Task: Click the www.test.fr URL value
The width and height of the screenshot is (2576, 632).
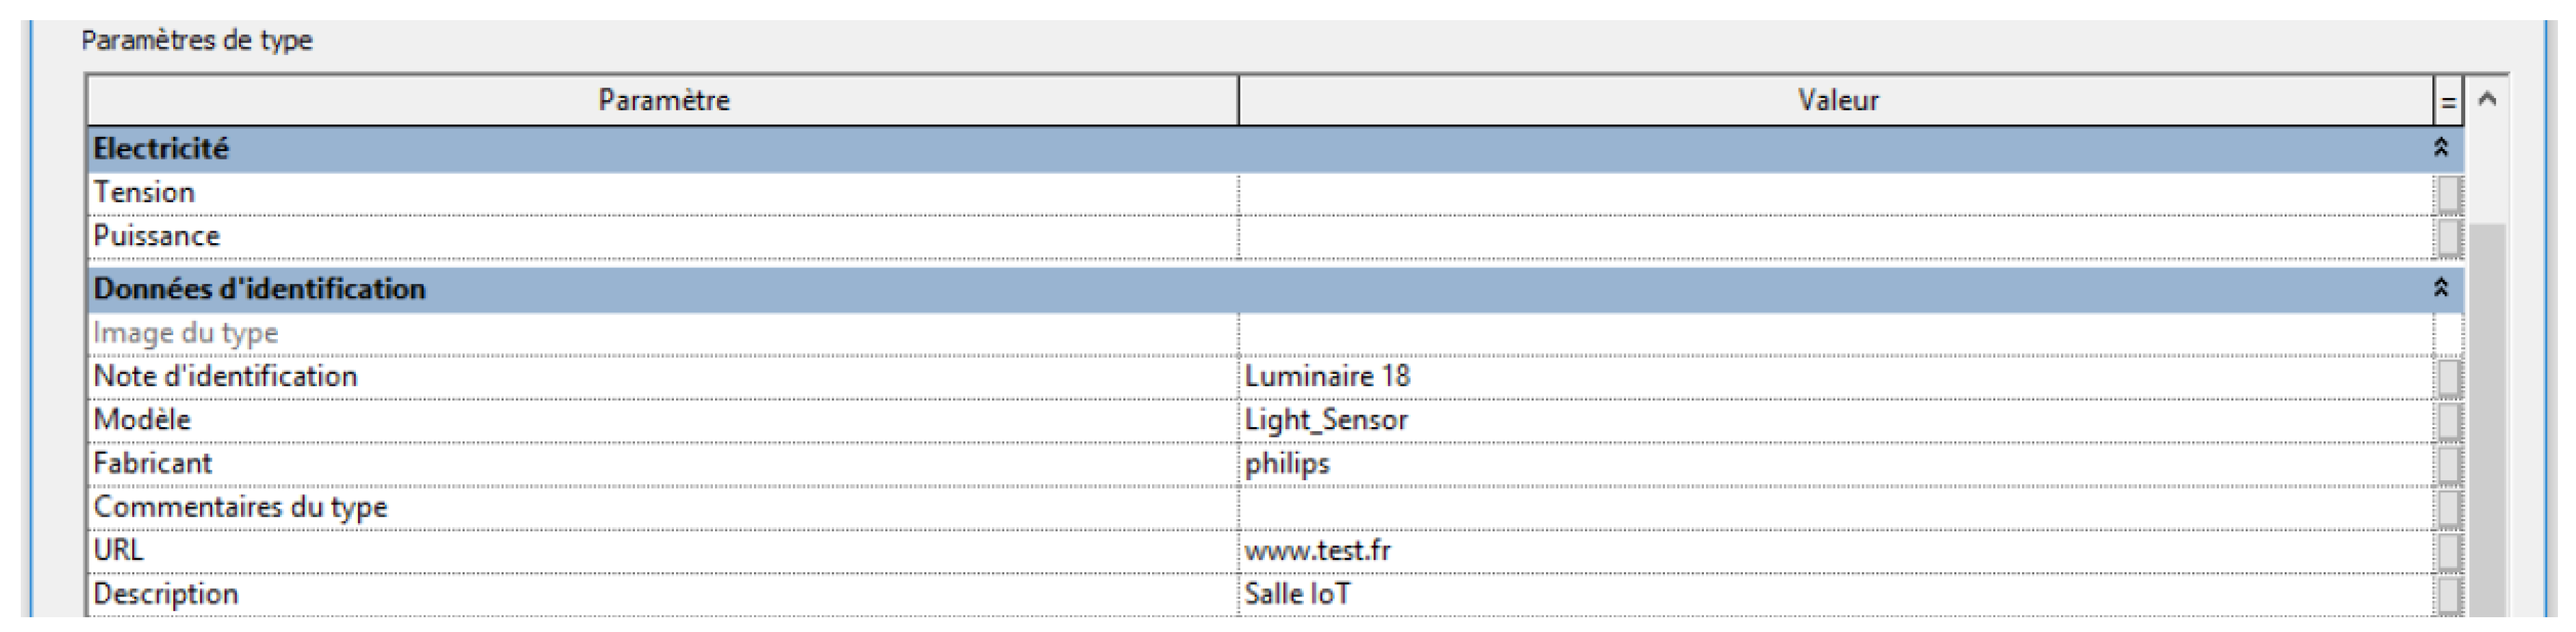Action: click(x=1836, y=551)
